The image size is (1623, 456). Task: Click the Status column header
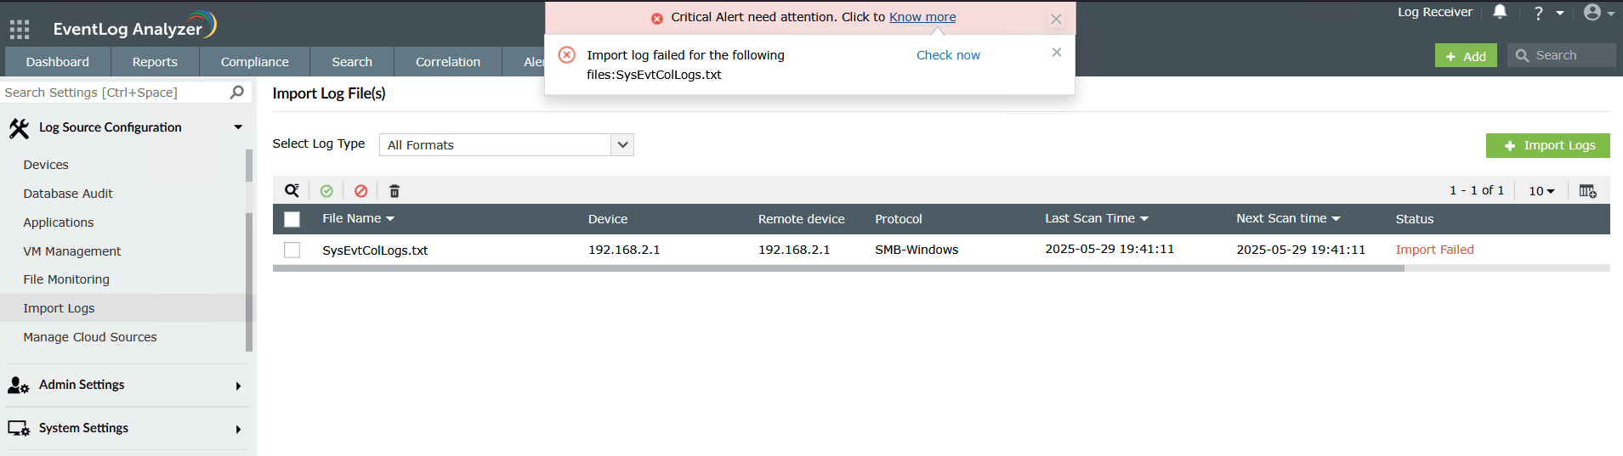coord(1414,219)
